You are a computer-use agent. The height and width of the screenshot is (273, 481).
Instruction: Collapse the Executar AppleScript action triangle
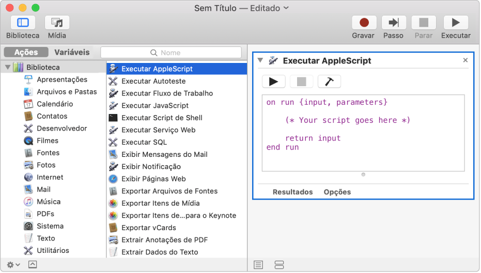click(260, 60)
